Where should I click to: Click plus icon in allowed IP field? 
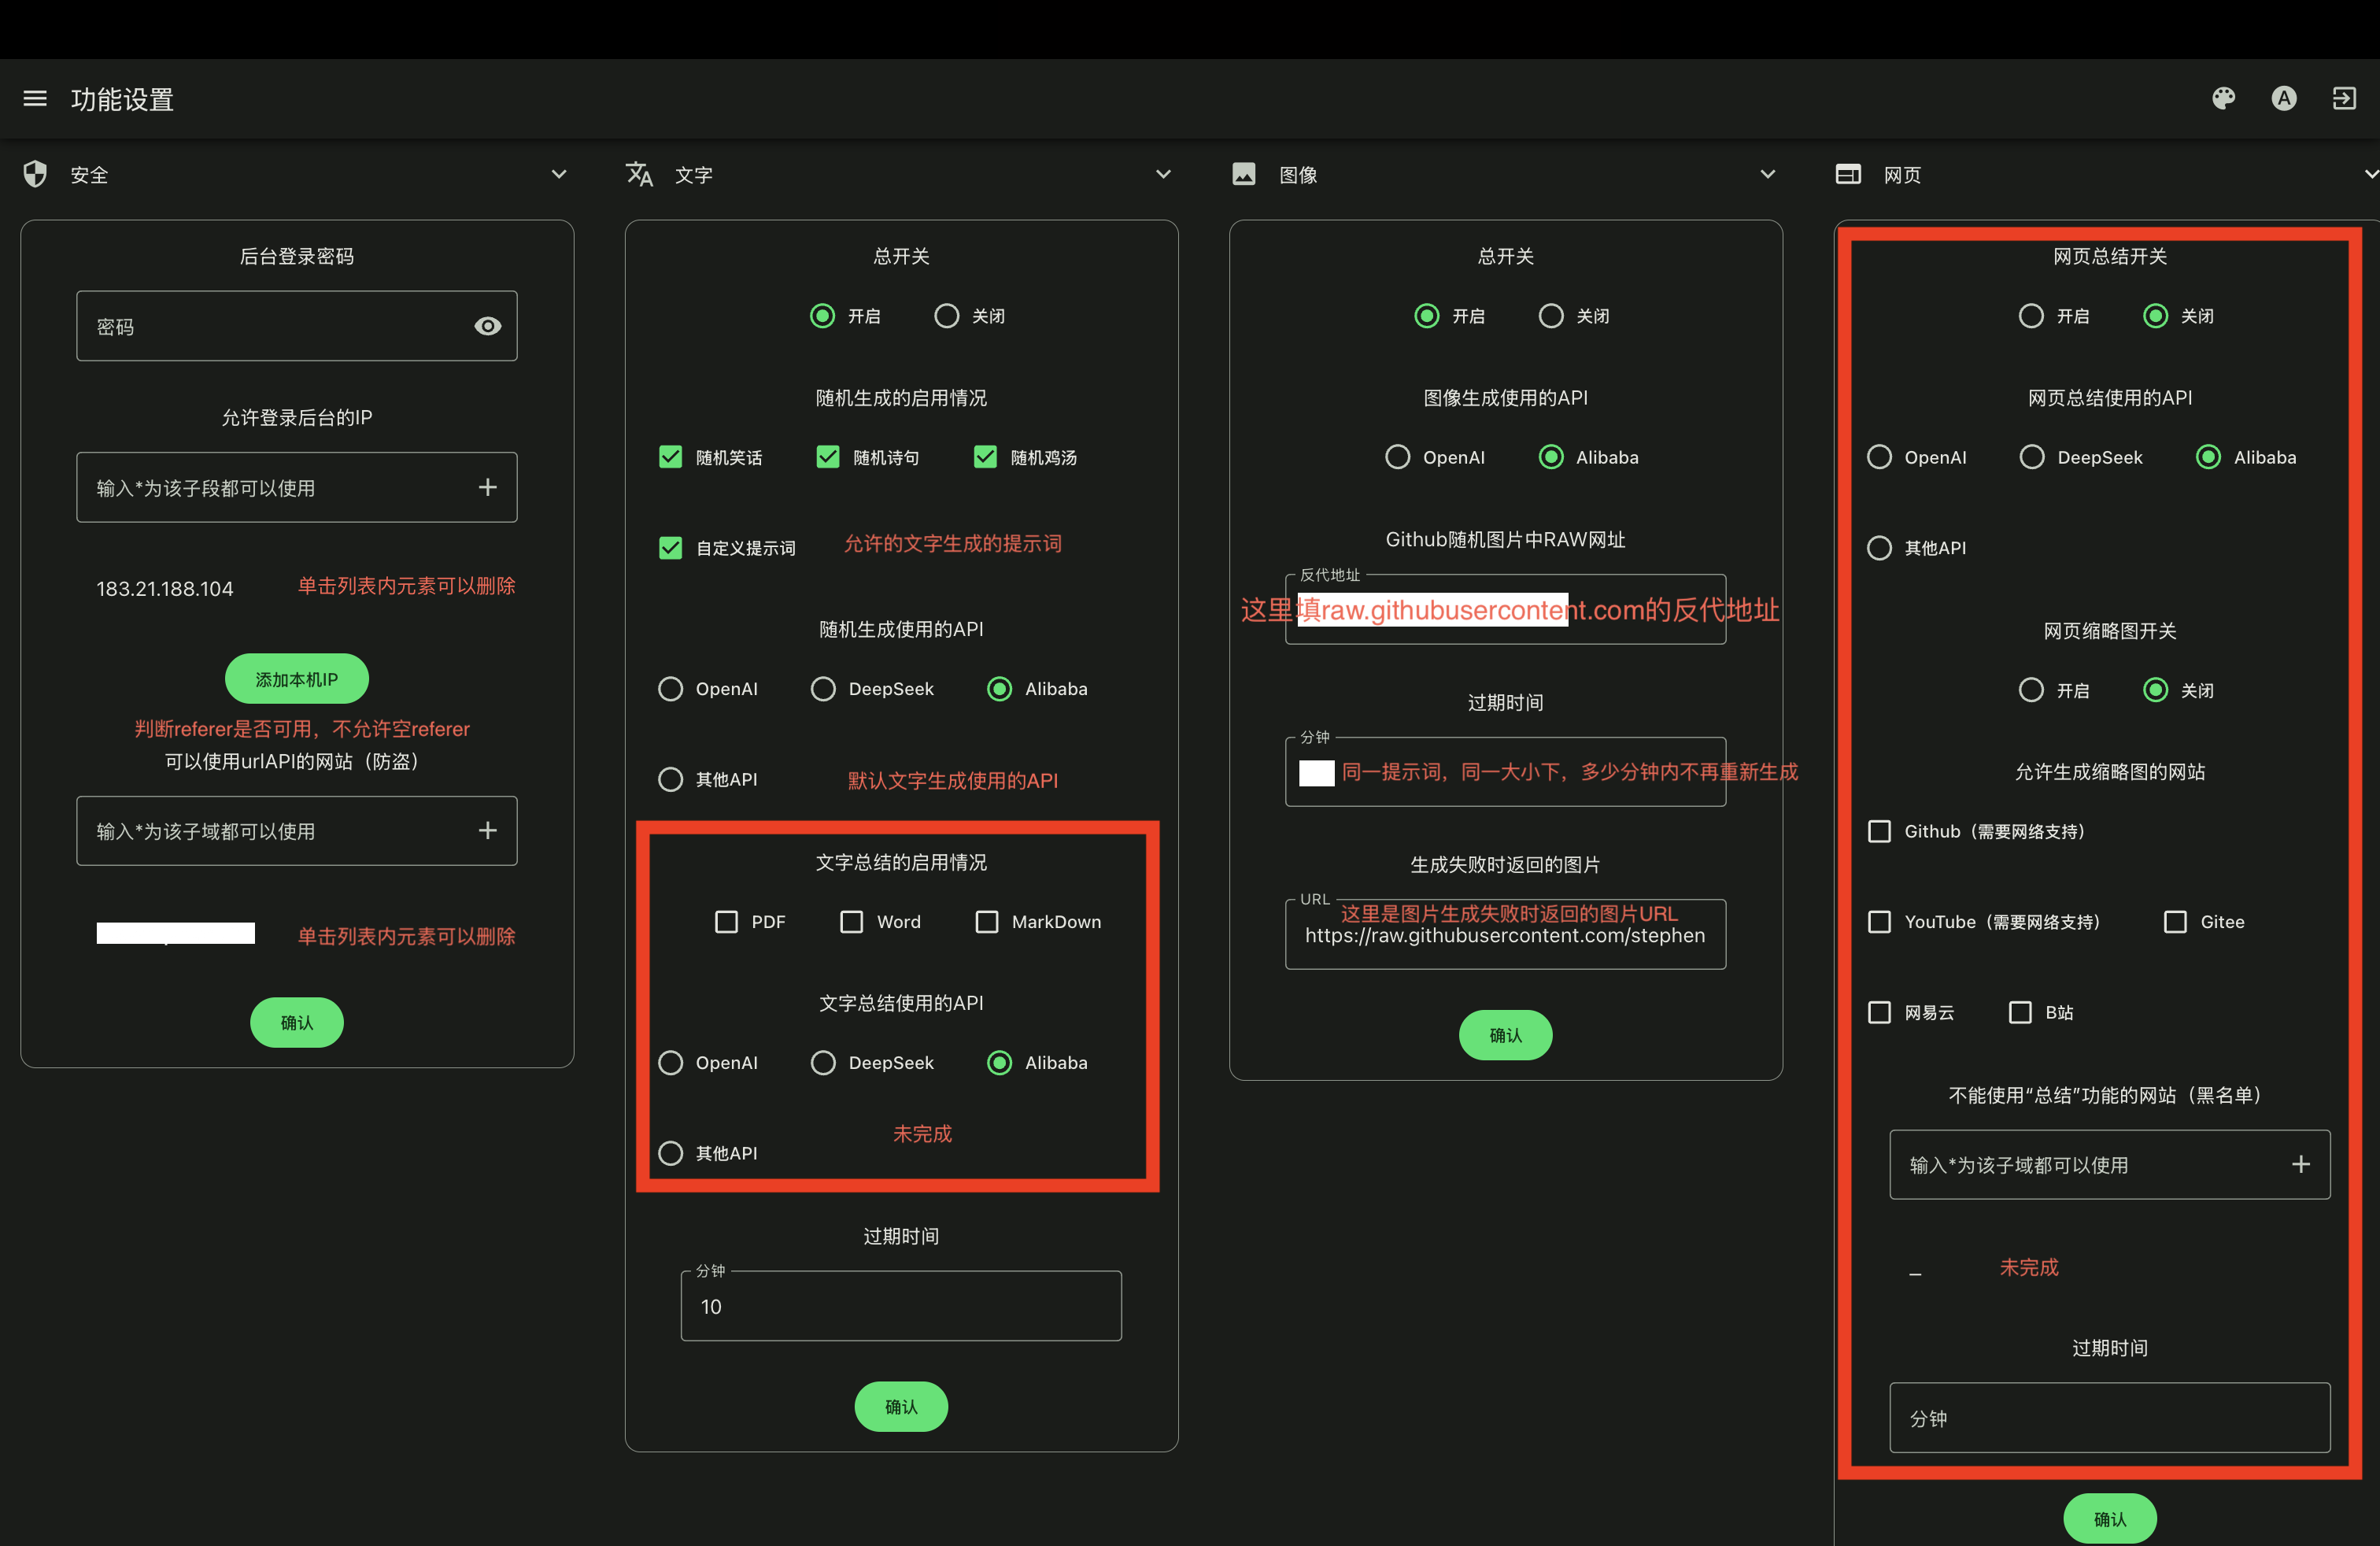[x=487, y=487]
